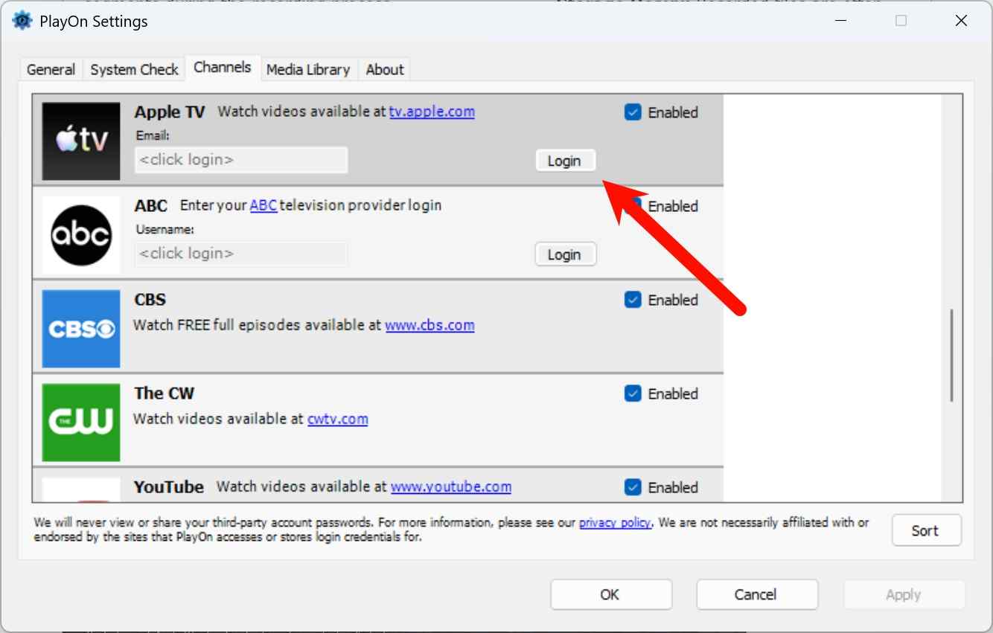
Task: Click the PlayOn Settings gear icon
Action: [22, 21]
